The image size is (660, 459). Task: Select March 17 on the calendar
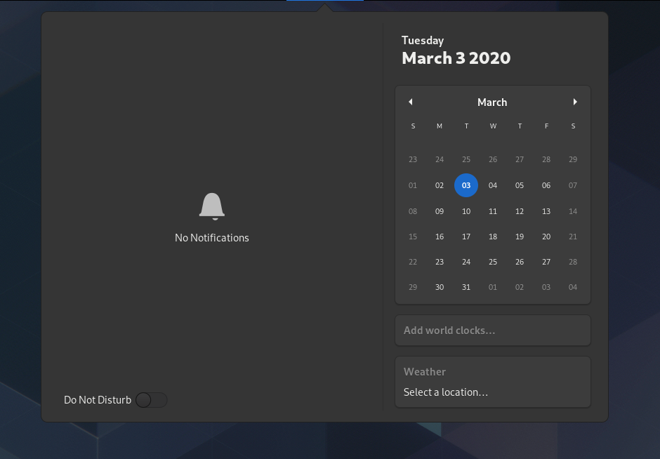click(x=466, y=237)
